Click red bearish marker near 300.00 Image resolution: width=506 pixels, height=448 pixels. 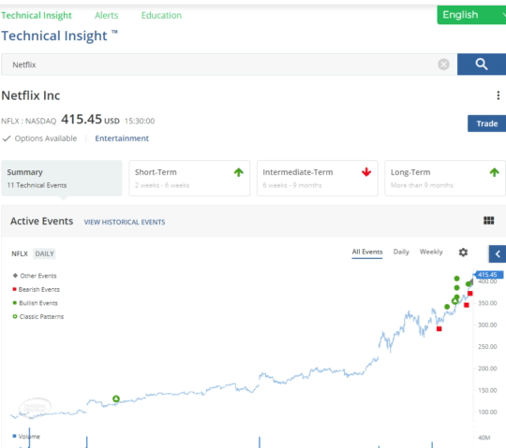439,329
